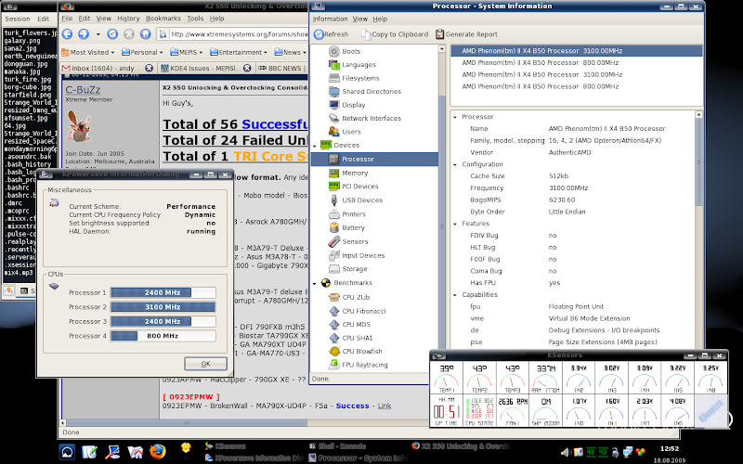This screenshot has width=743, height=464.
Task: Select CPU Blowfish benchmark icon
Action: pyautogui.click(x=334, y=352)
